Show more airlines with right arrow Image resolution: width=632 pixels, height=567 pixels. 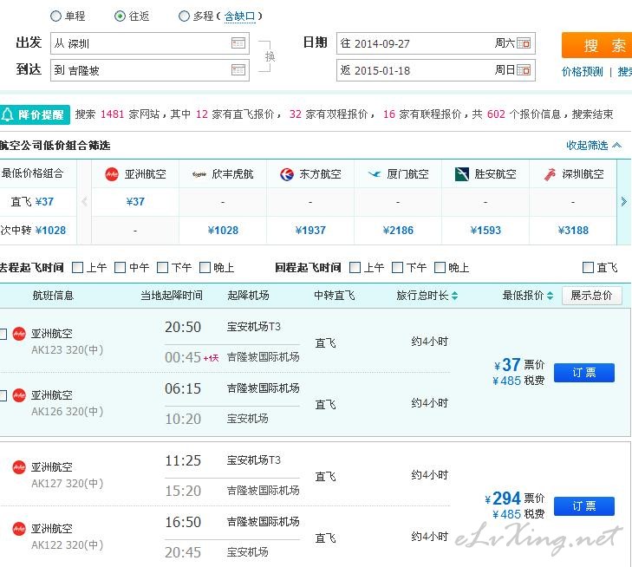coord(623,201)
